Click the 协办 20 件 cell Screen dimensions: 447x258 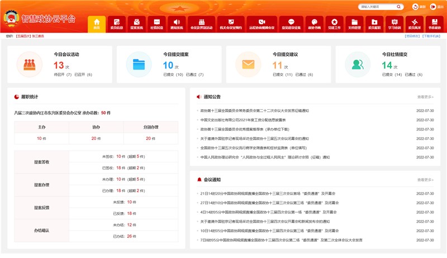coord(96,138)
